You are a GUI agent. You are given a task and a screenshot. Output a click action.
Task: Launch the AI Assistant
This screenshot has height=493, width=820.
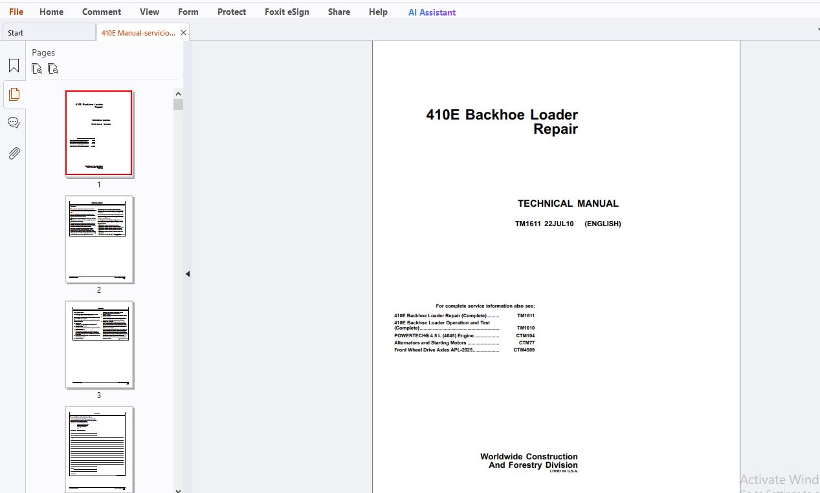click(x=432, y=12)
